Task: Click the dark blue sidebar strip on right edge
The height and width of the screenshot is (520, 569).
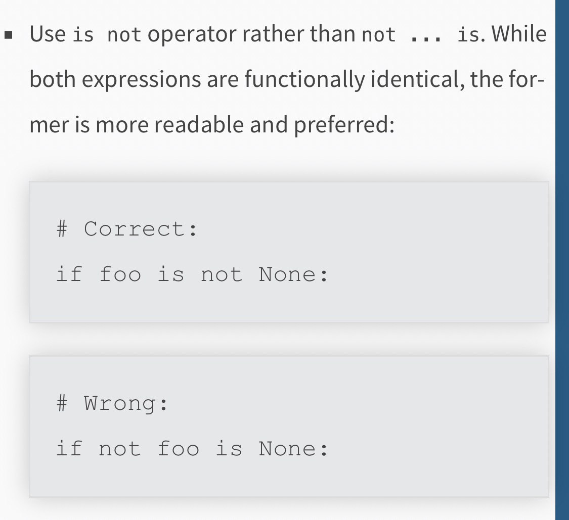Action: tap(562, 260)
